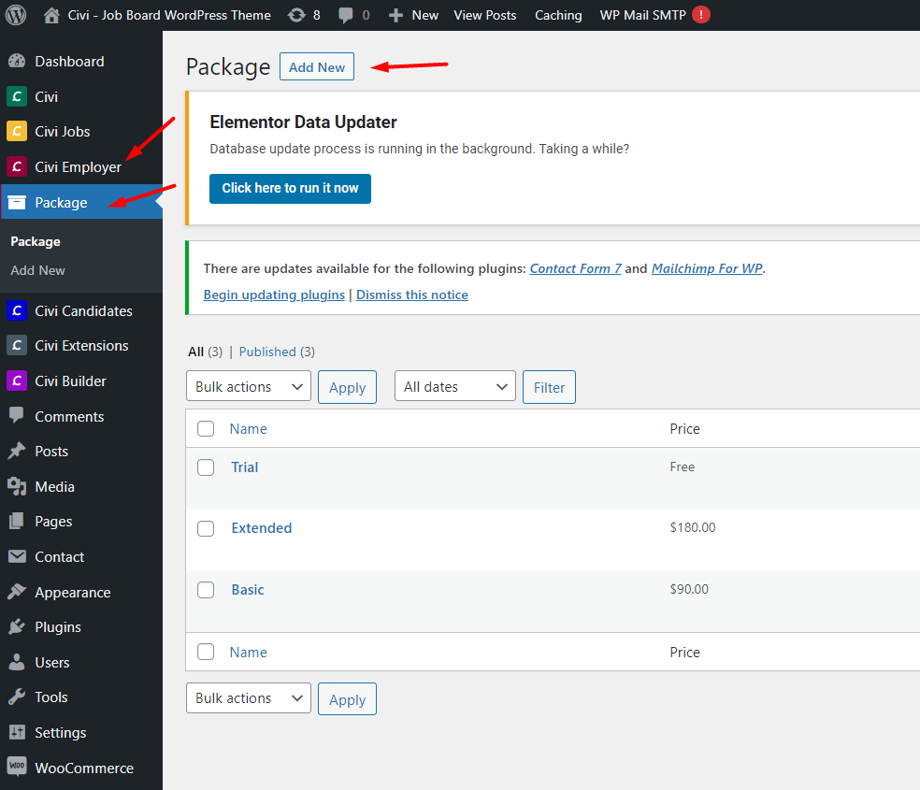Dismiss the plugin update notice
Viewport: 920px width, 790px height.
(412, 294)
